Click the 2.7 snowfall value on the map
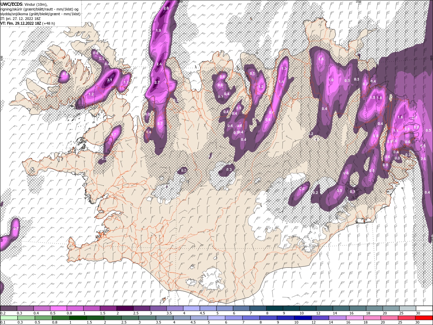The image size is (433, 325). (x=157, y=82)
